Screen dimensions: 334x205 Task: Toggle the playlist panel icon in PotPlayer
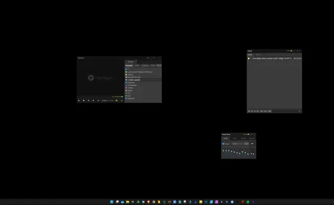pyautogui.click(x=122, y=100)
